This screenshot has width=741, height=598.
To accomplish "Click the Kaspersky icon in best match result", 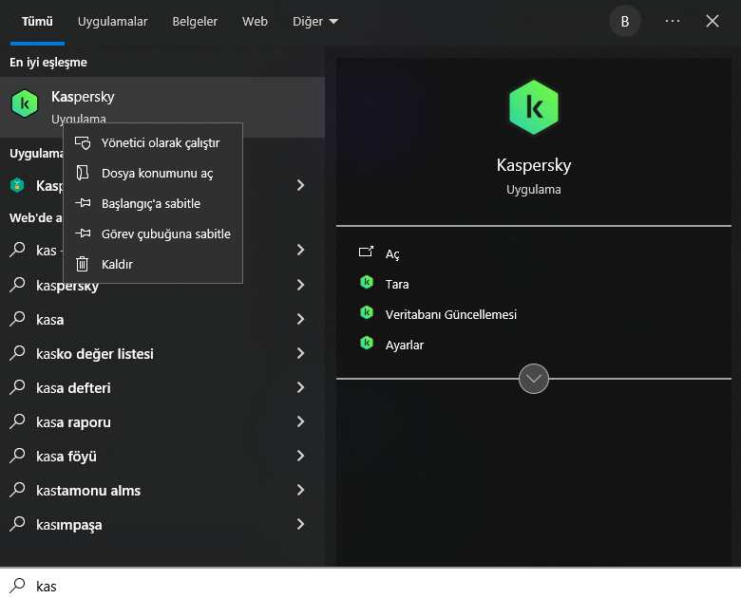I will pos(24,103).
